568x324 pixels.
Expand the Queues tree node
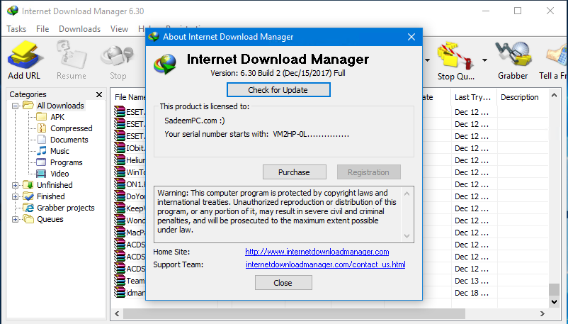pos(15,220)
